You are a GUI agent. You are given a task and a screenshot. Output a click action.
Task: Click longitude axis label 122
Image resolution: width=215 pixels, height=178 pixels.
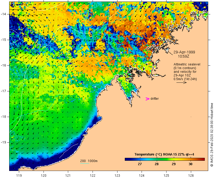[93, 175]
